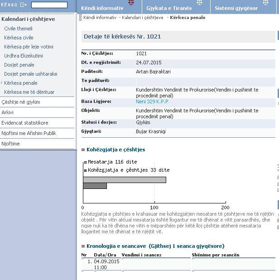Viewport: 279px width, 280px height.
Task: Expand the Evidencat statistikore section
Action: [x=25, y=123]
